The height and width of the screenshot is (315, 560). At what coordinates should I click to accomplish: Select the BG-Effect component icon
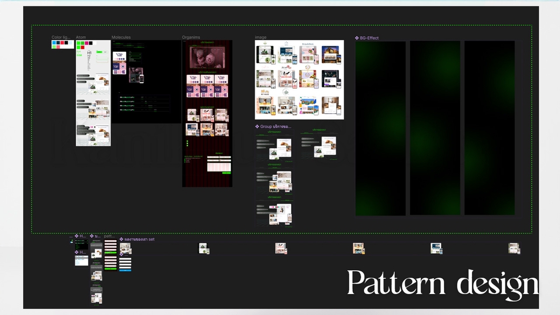point(357,38)
